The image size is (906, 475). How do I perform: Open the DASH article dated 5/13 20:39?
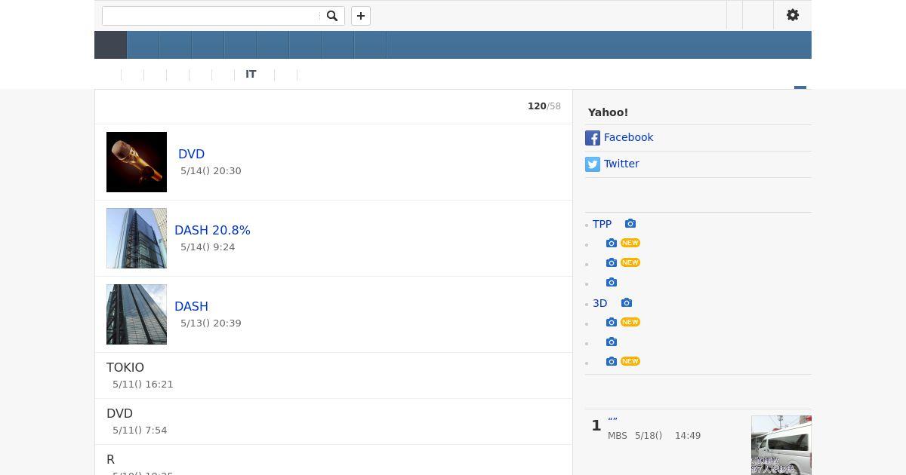(x=191, y=306)
